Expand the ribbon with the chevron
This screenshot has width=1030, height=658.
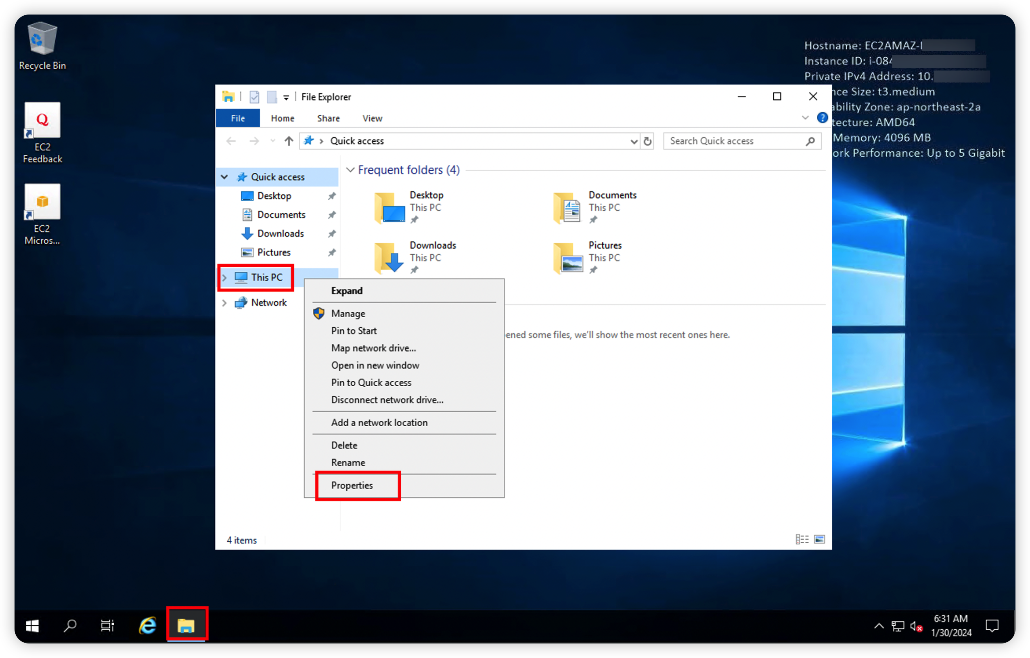(805, 118)
